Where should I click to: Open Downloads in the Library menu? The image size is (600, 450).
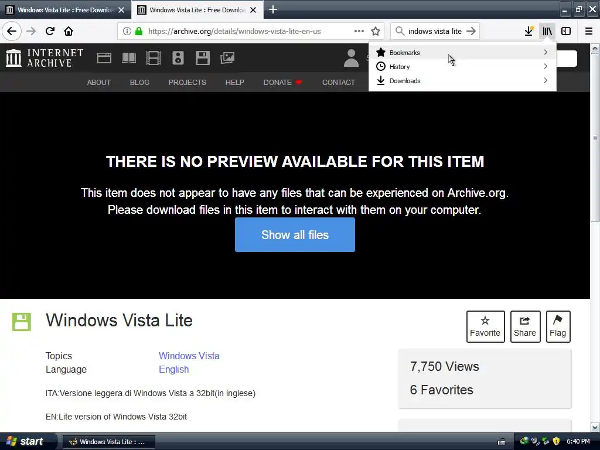(462, 81)
